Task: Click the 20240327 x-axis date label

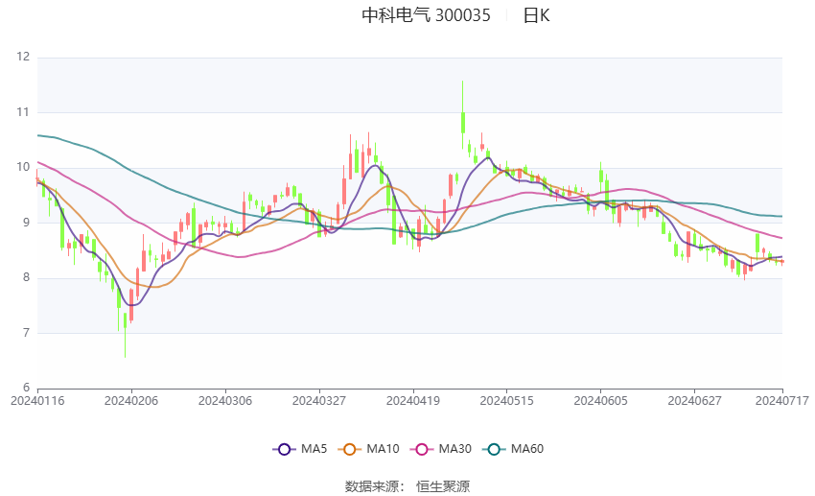Action: pyautogui.click(x=319, y=401)
